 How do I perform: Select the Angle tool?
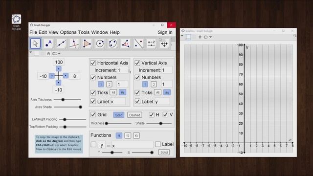(125, 44)
